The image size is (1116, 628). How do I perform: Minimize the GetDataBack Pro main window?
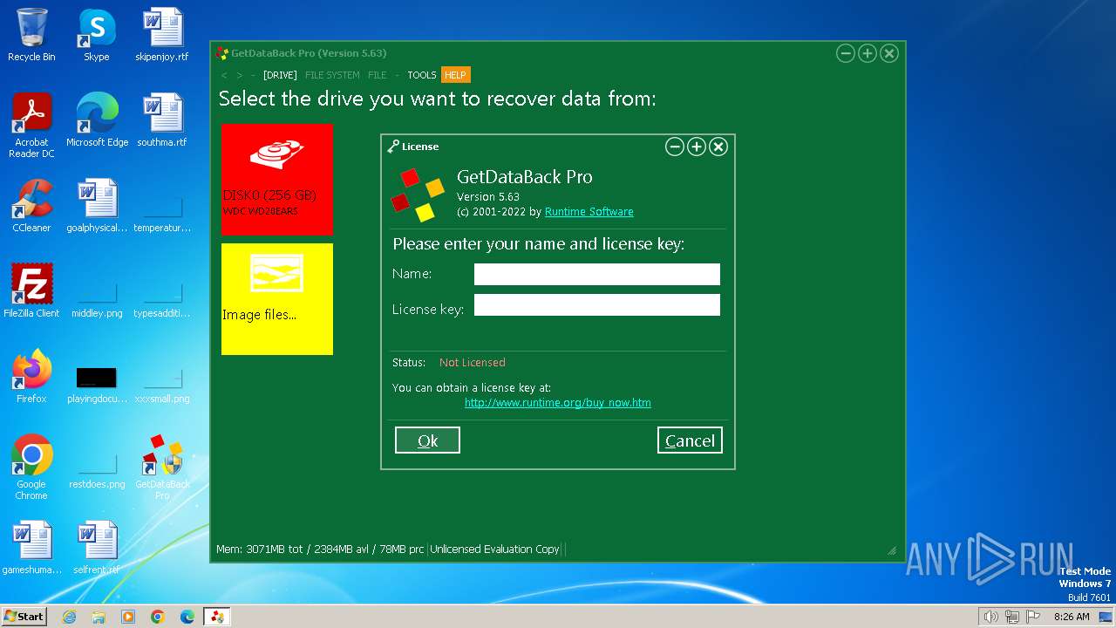click(x=845, y=53)
